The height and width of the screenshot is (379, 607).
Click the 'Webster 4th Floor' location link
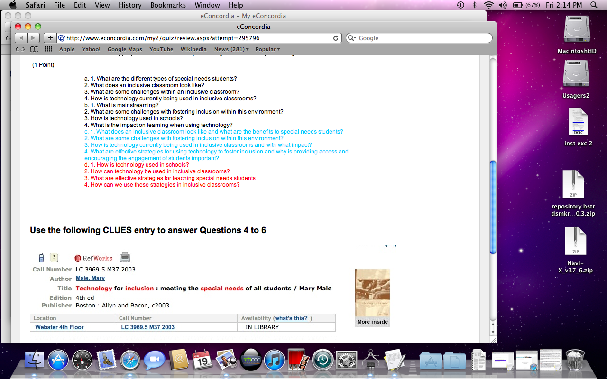coord(59,327)
